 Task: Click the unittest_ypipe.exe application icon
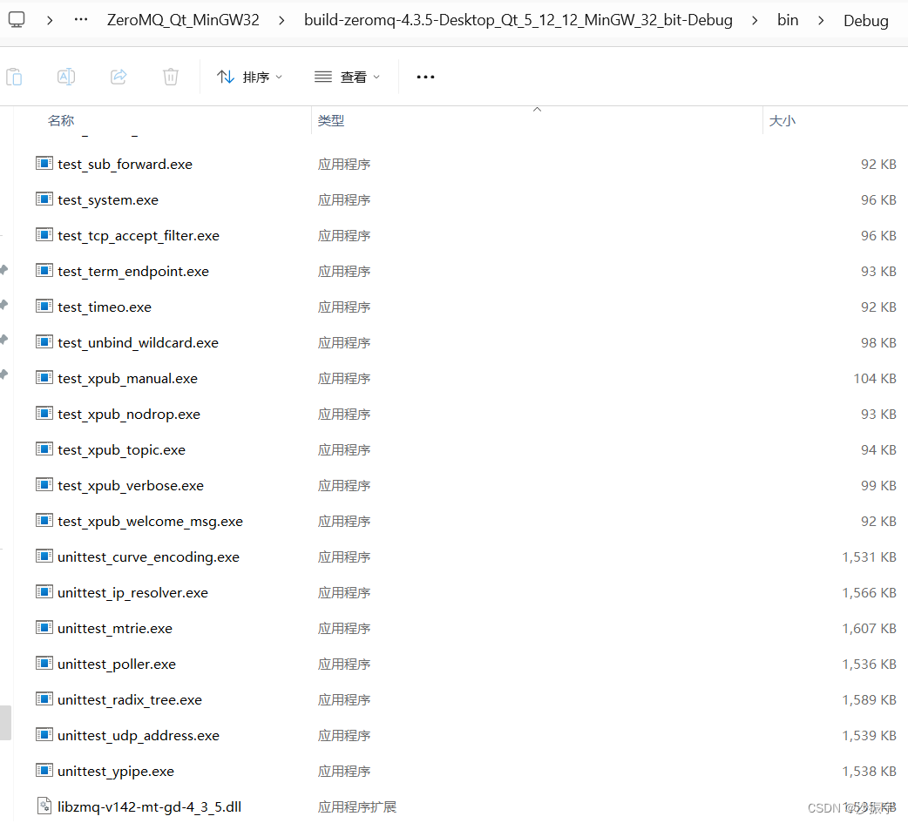44,771
